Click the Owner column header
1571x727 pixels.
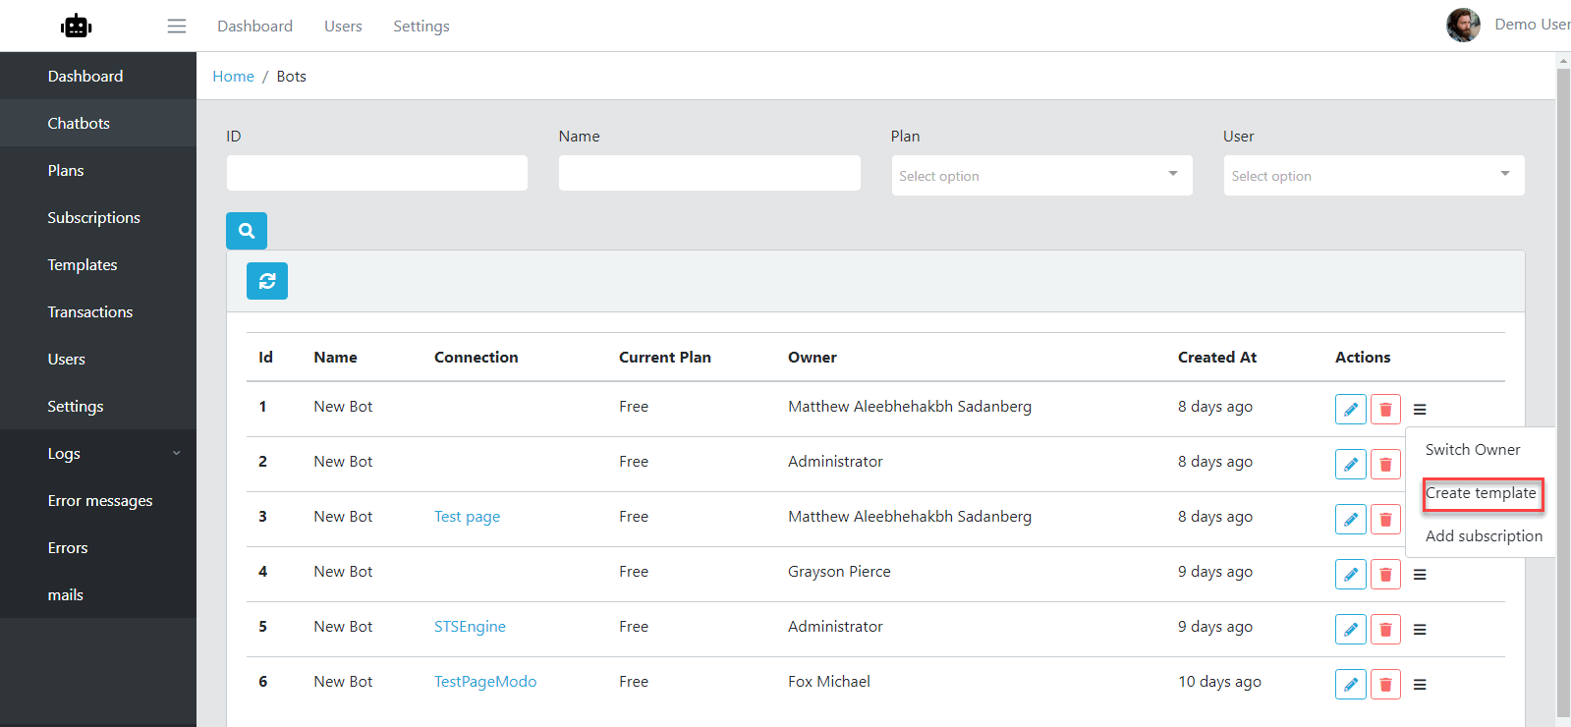(813, 358)
